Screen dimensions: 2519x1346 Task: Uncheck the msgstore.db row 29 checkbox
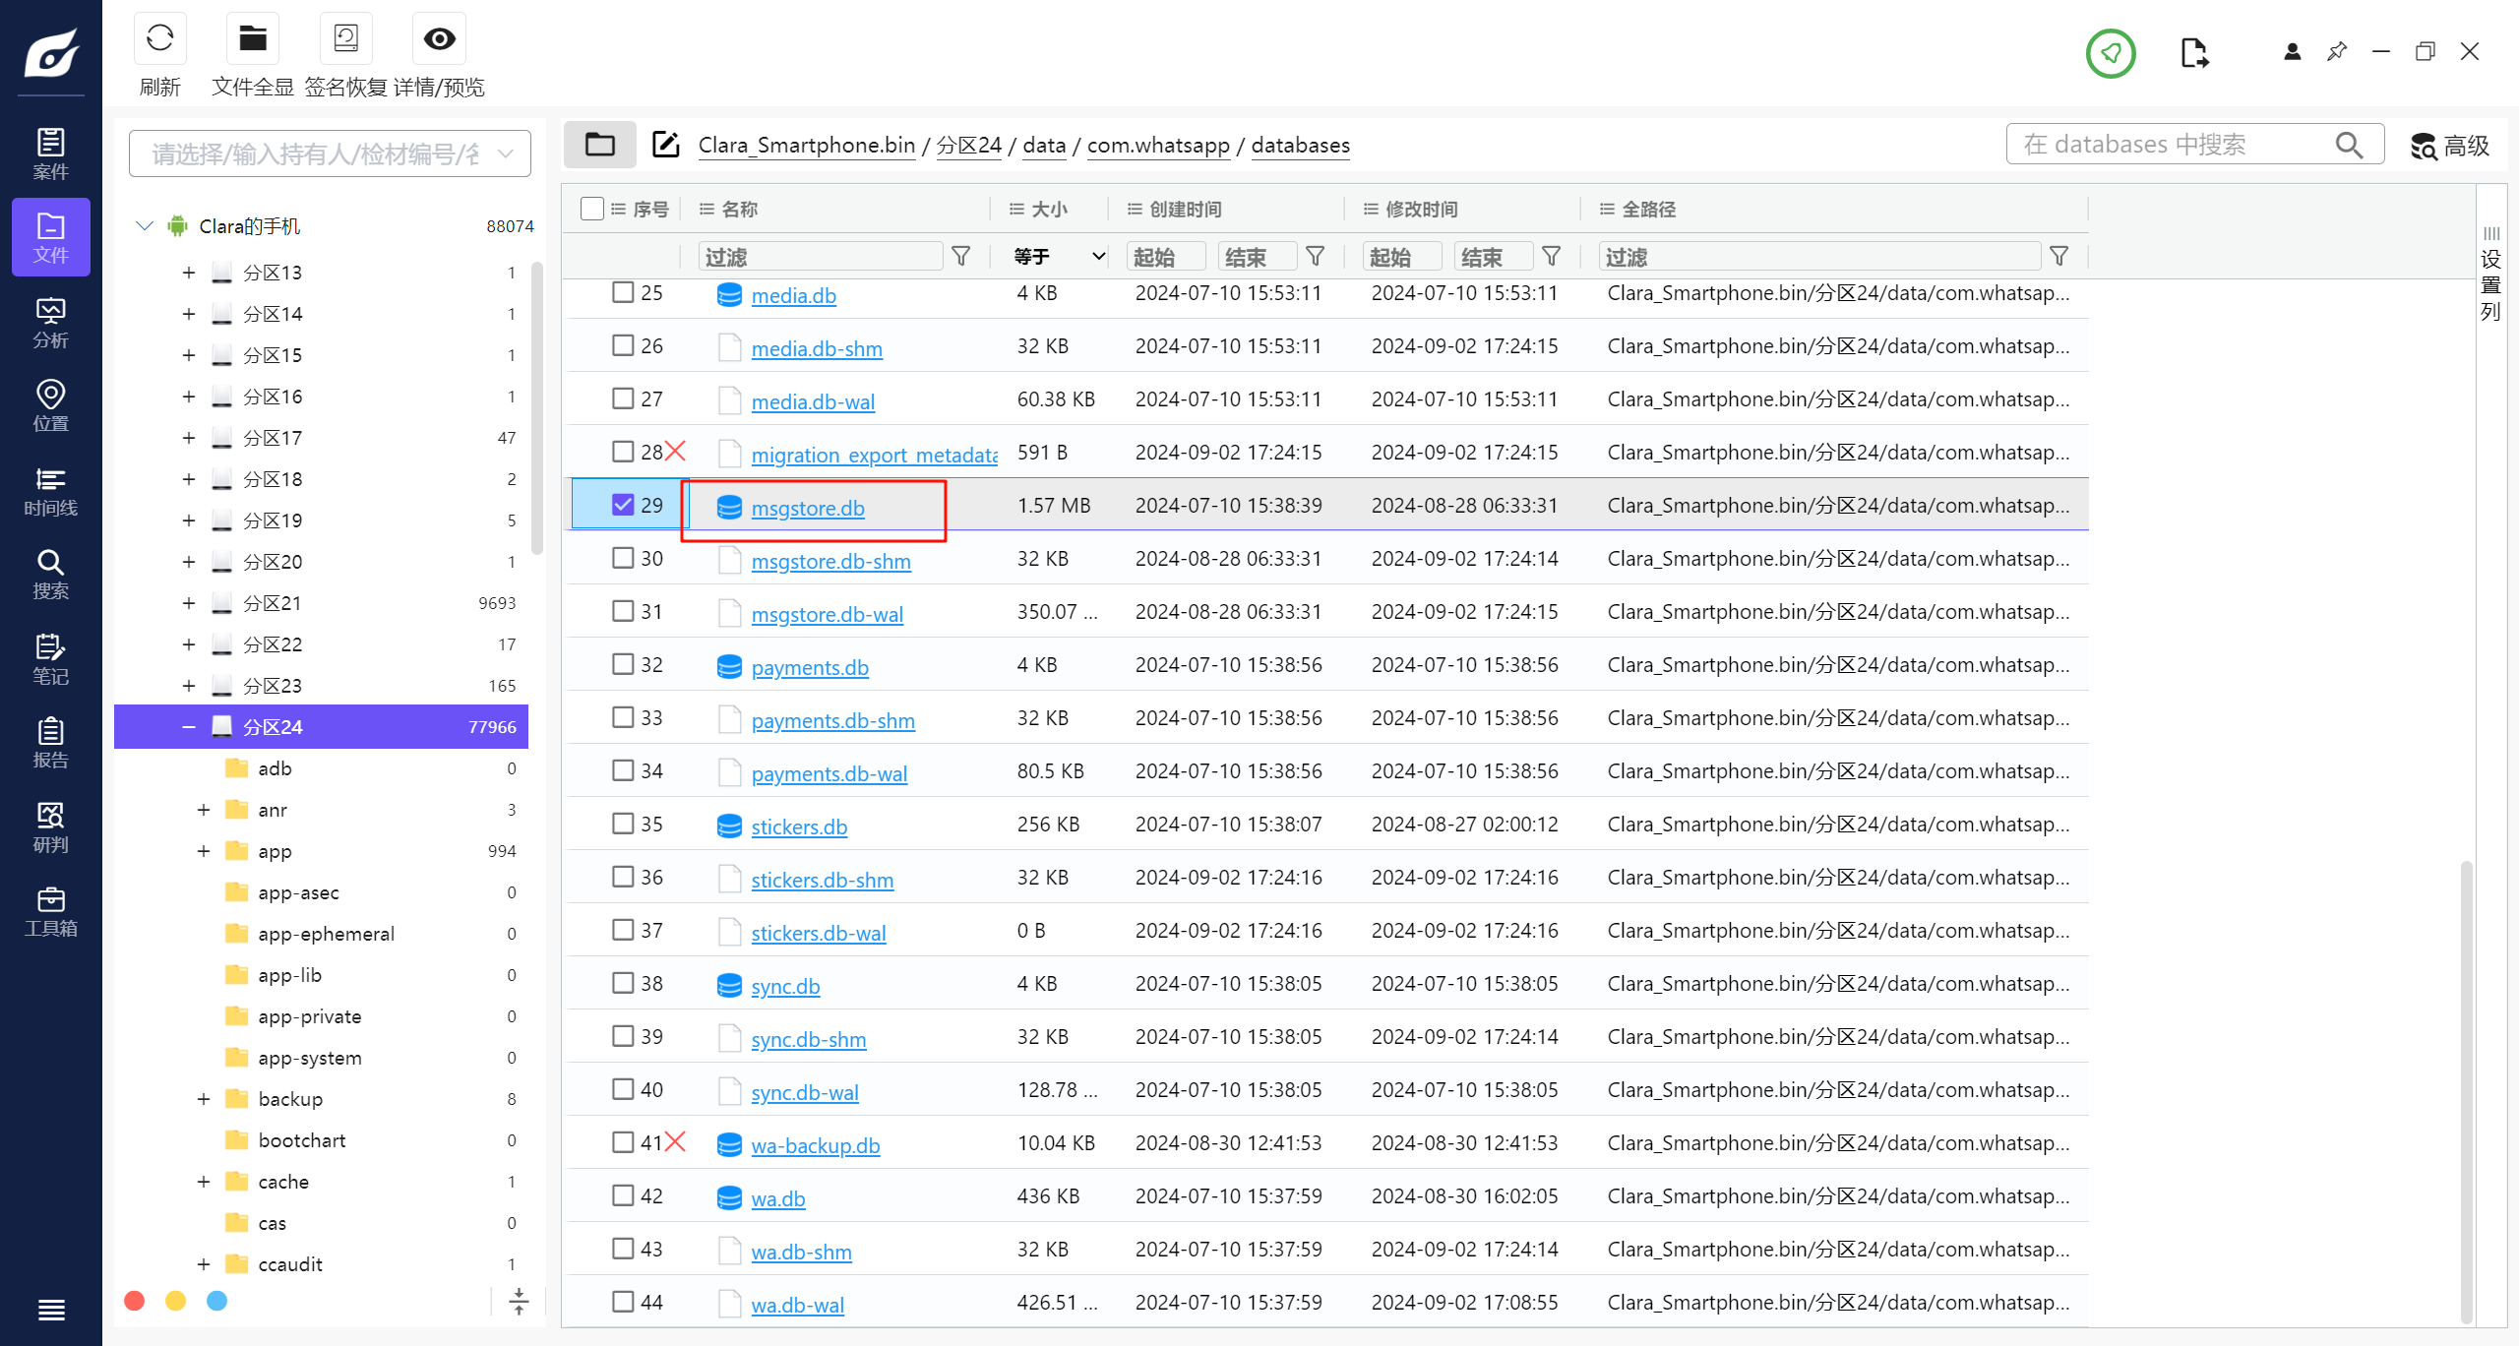(623, 505)
